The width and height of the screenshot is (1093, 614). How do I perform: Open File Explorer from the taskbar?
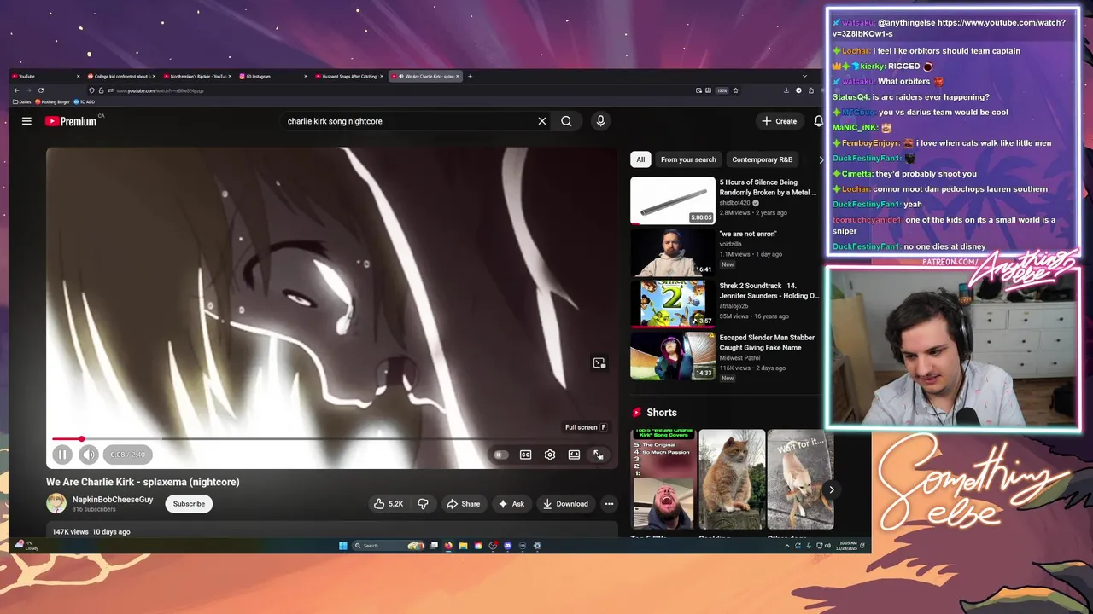[463, 546]
